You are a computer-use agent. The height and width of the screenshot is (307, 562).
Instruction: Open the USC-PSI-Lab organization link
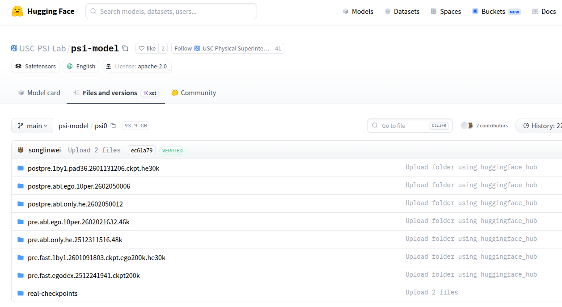(x=42, y=48)
